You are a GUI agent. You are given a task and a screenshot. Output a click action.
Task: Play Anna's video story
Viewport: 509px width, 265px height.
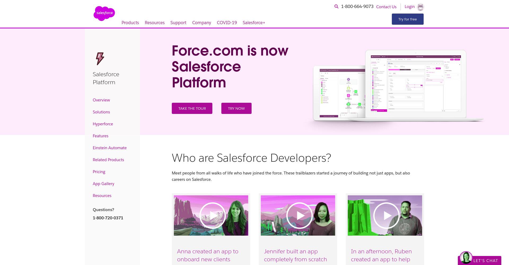[212, 216]
